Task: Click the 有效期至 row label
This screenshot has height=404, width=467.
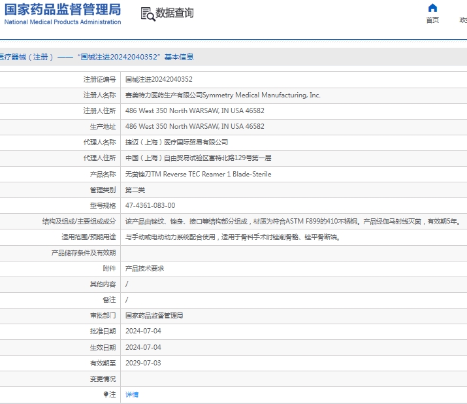Action: point(103,363)
